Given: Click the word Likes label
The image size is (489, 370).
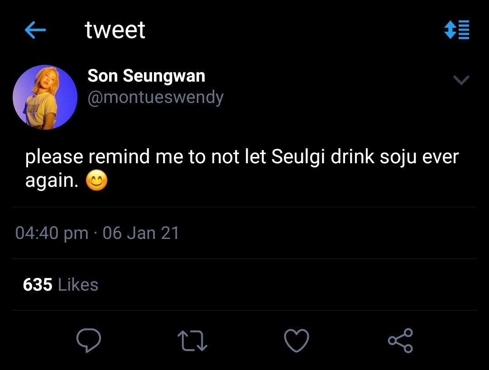Looking at the screenshot, I should [78, 285].
